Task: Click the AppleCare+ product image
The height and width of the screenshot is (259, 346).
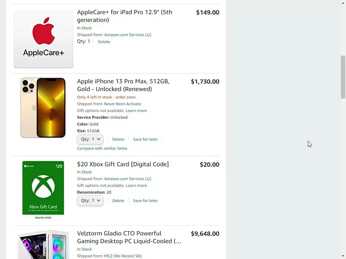Action: [43, 39]
